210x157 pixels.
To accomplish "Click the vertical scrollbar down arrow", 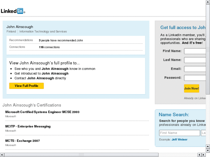I will point(208,150).
